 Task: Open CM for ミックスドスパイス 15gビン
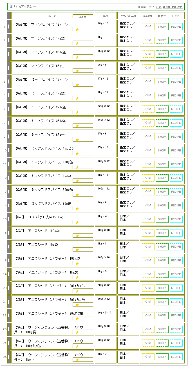coord(148,150)
